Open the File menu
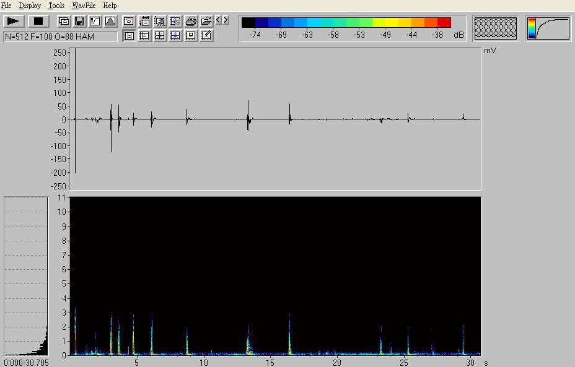The image size is (575, 367). tap(6, 6)
